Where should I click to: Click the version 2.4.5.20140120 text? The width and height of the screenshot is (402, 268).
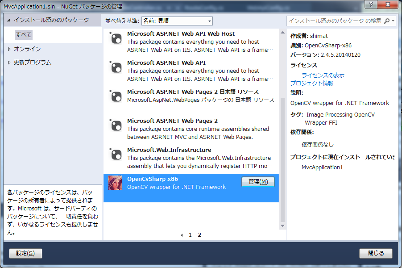[340, 54]
